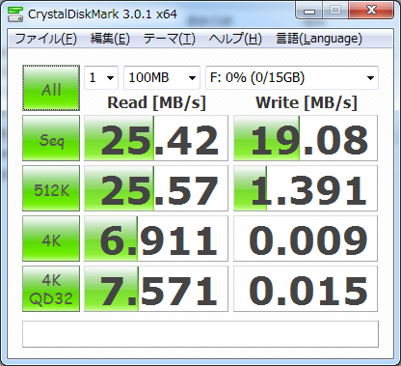Viewport: 401px width, 366px height.
Task: Click the 4K write result 0.009
Action: click(x=306, y=239)
